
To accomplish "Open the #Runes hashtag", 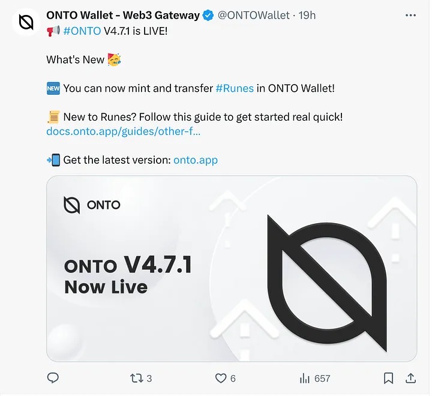I will (234, 88).
